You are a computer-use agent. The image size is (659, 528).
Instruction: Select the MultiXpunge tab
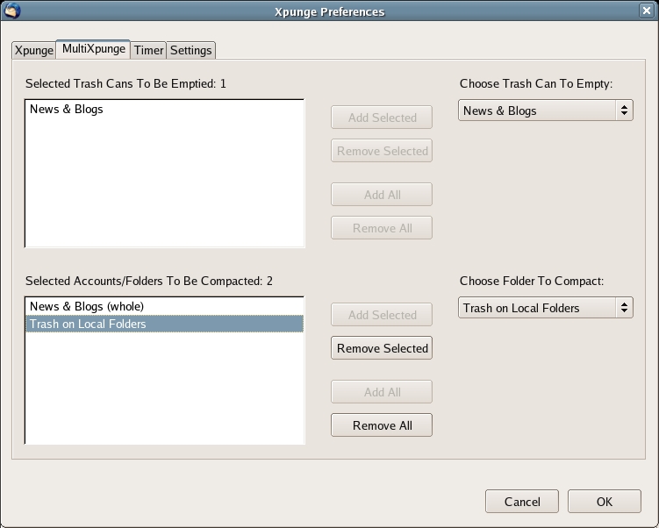click(93, 49)
